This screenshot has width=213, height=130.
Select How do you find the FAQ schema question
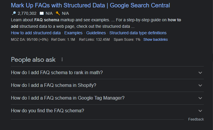(x=48, y=110)
